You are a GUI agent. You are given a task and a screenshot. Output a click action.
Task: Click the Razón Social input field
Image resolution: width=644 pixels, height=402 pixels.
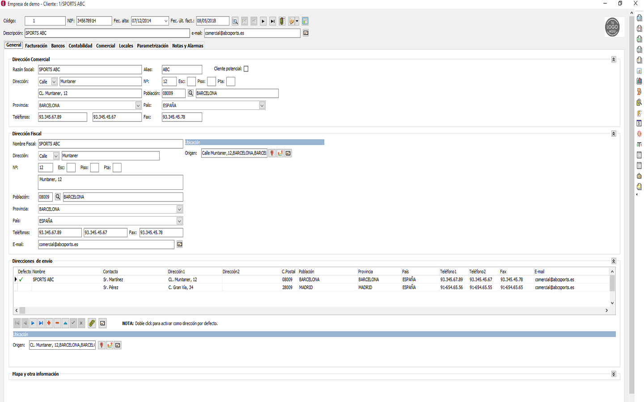pos(89,70)
